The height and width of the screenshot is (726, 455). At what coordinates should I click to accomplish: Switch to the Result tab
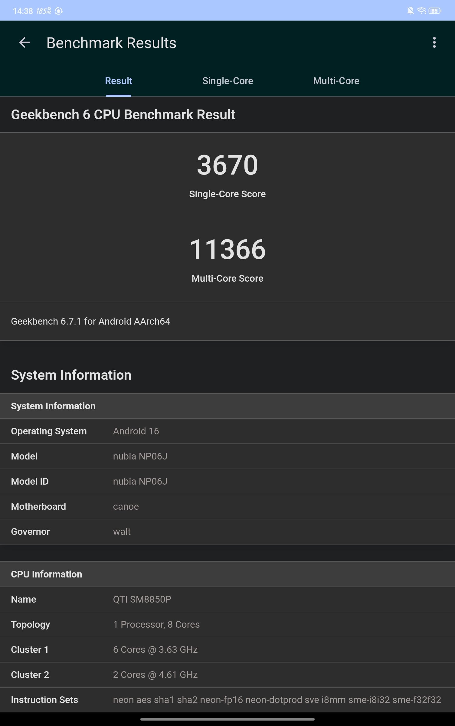coord(119,81)
